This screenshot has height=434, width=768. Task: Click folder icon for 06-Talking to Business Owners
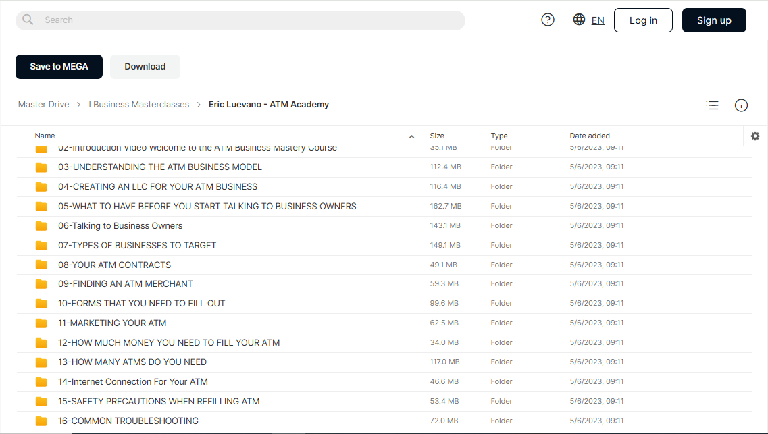coord(41,226)
